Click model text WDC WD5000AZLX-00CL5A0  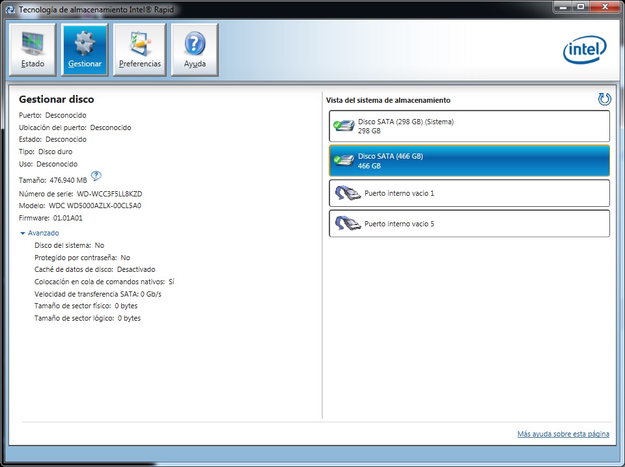tap(95, 206)
